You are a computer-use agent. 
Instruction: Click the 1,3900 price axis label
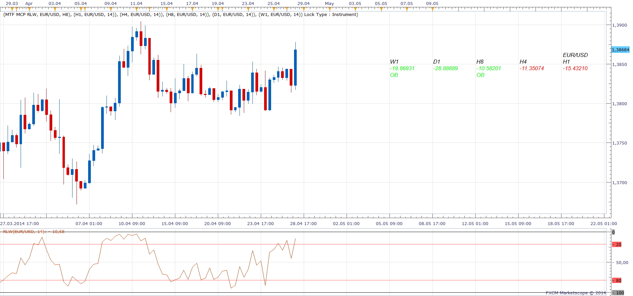619,25
